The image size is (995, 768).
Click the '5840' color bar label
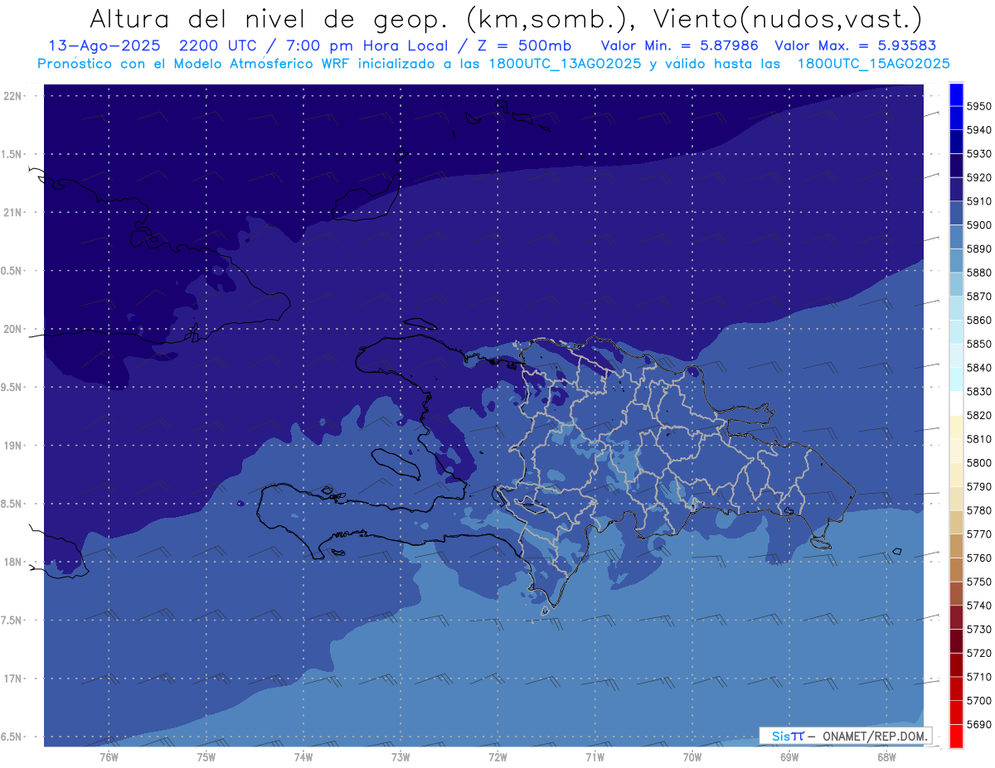click(979, 367)
